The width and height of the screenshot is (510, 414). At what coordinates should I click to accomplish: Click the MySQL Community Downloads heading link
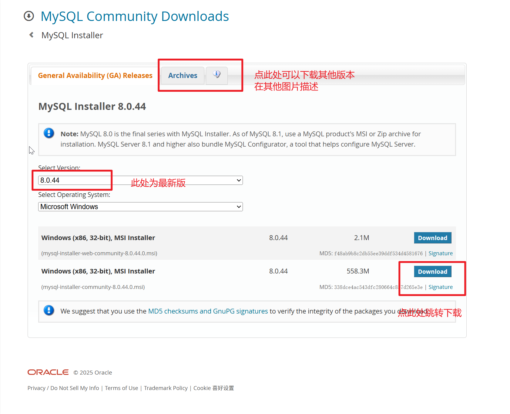point(135,16)
